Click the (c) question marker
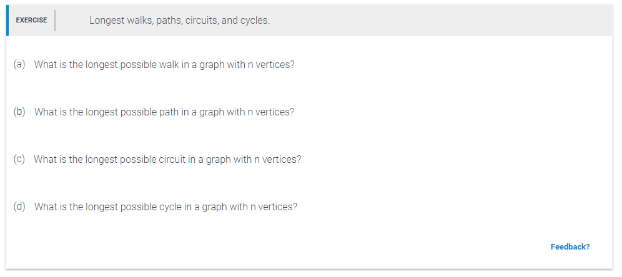This screenshot has height=277, width=622. tap(19, 159)
